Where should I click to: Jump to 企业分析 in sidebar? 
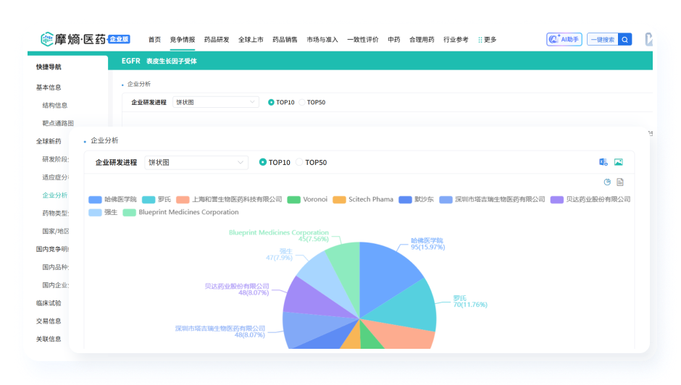(x=55, y=195)
